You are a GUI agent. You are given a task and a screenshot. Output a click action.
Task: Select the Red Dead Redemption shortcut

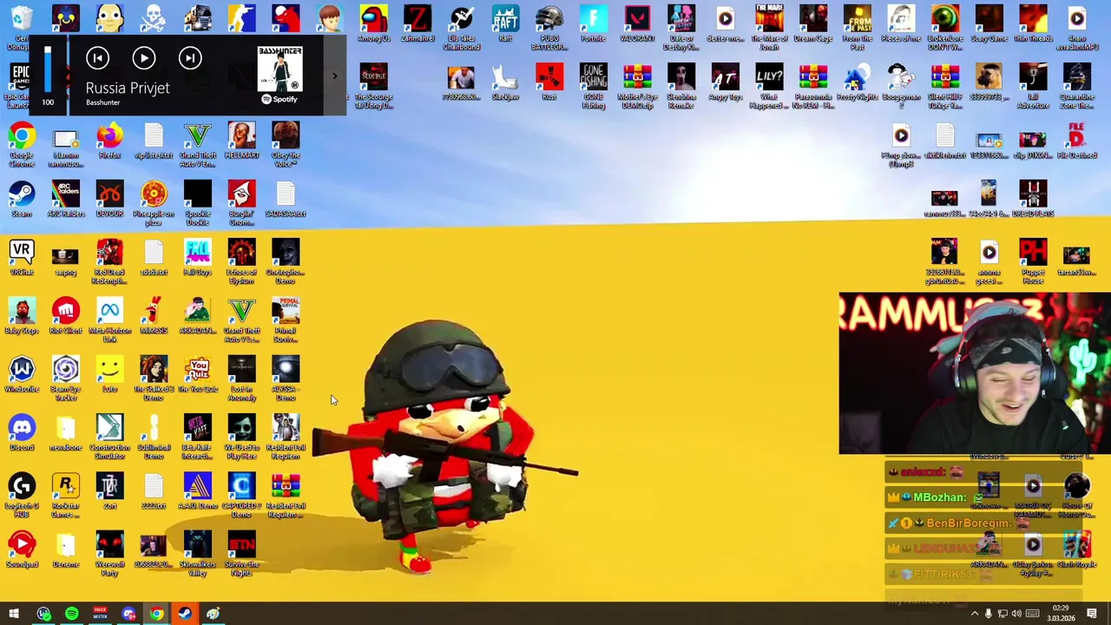click(x=109, y=262)
